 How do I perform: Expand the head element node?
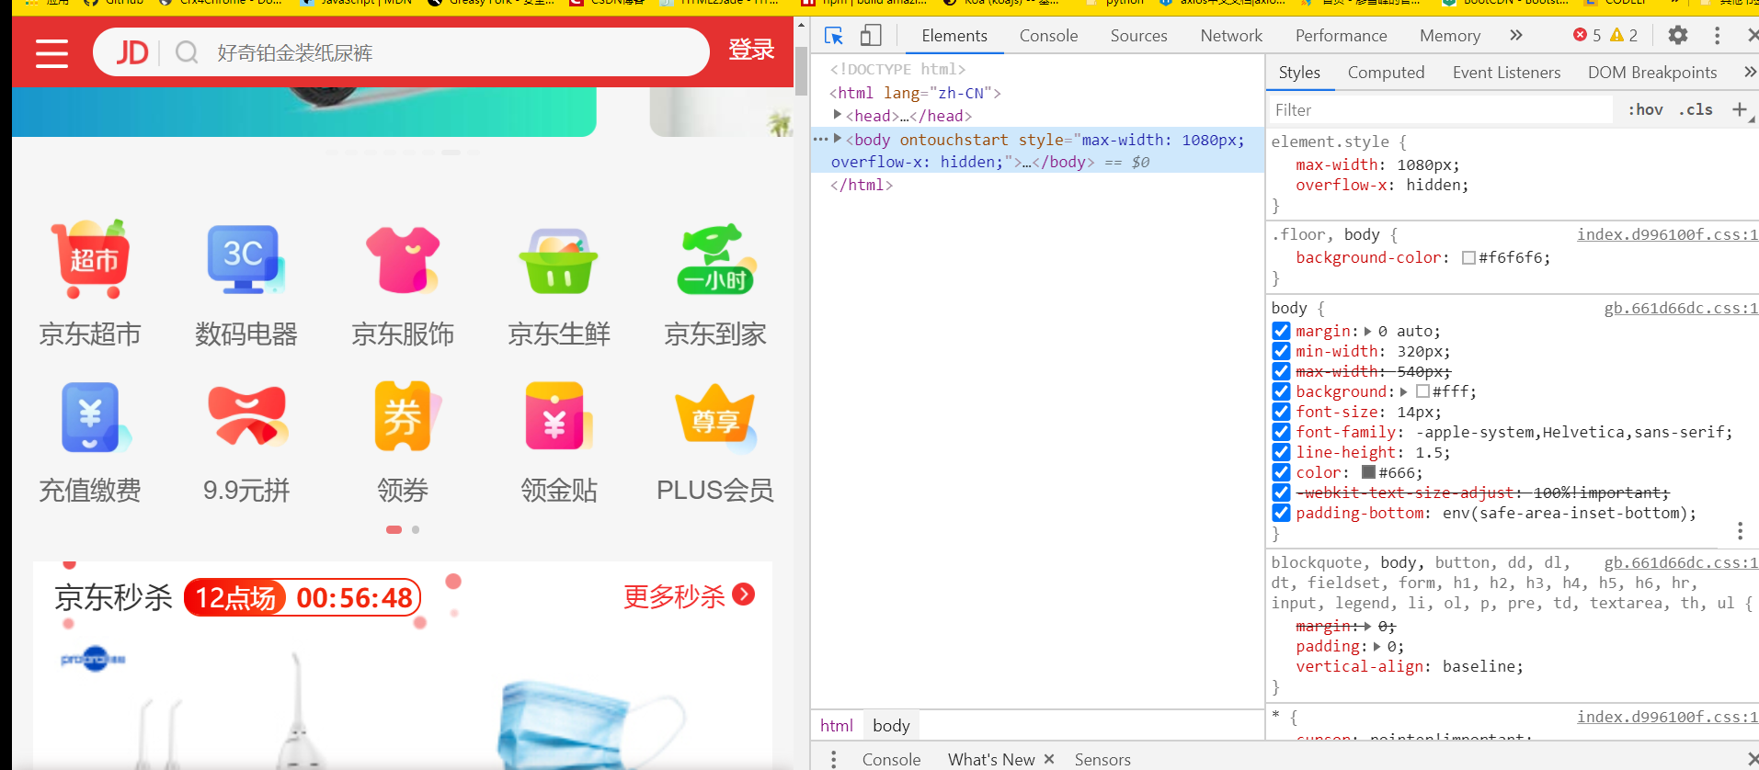(x=838, y=115)
